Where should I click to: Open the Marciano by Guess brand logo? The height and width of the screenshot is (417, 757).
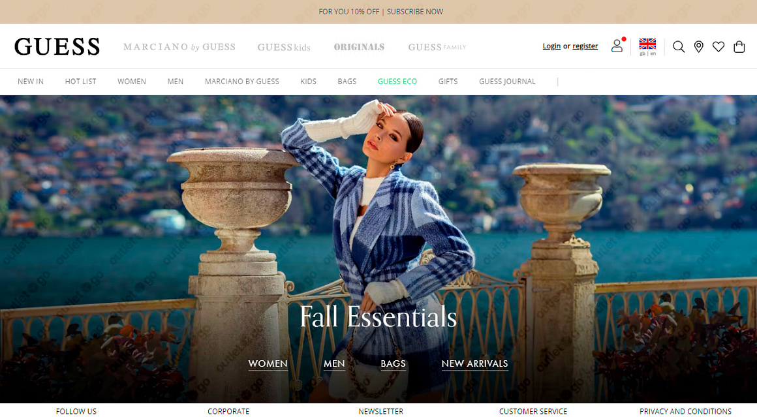click(179, 47)
